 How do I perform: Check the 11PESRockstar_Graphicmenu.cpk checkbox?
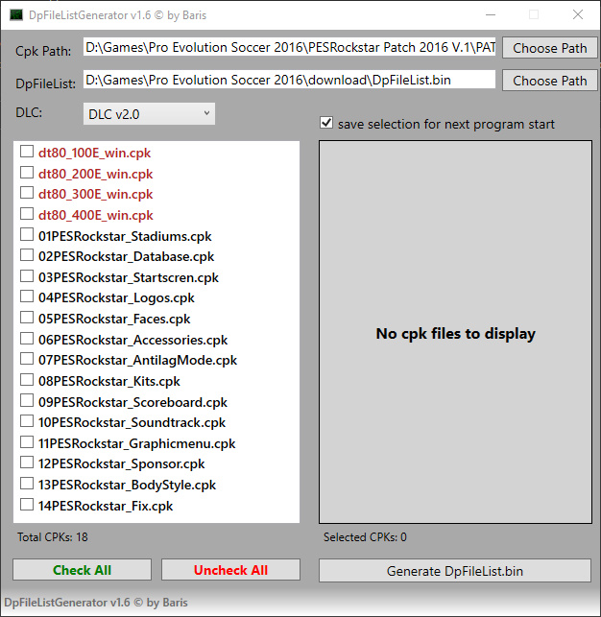coord(27,441)
